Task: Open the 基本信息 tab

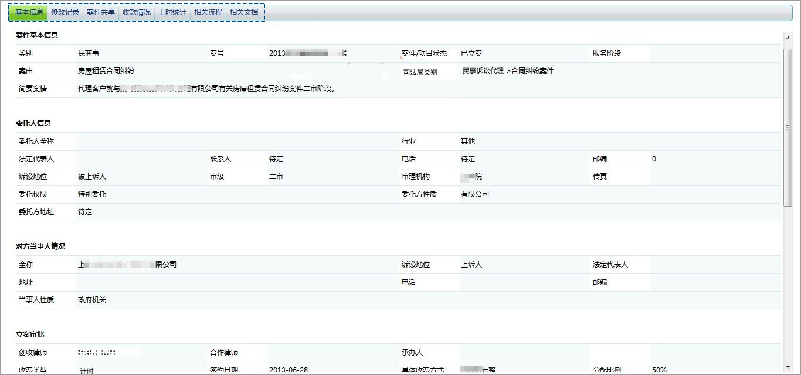Action: click(29, 12)
